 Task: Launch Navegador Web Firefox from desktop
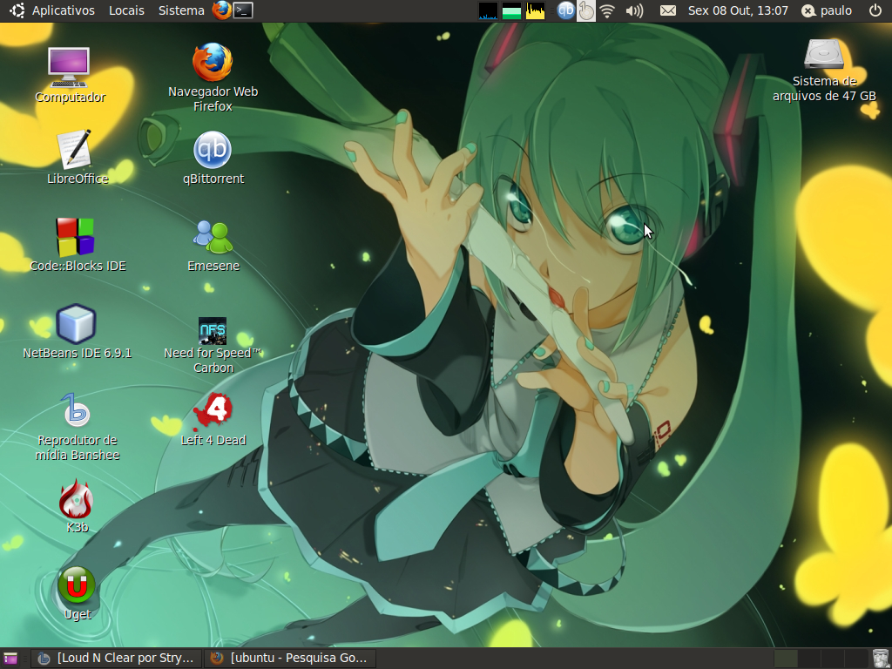coord(213,63)
